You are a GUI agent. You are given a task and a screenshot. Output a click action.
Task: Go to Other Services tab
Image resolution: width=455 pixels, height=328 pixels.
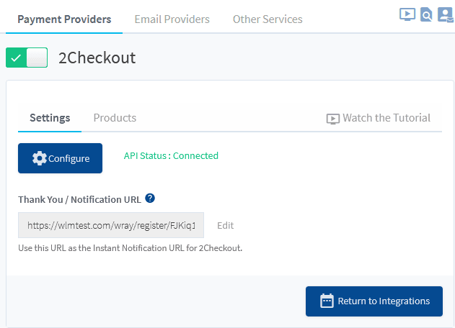268,19
